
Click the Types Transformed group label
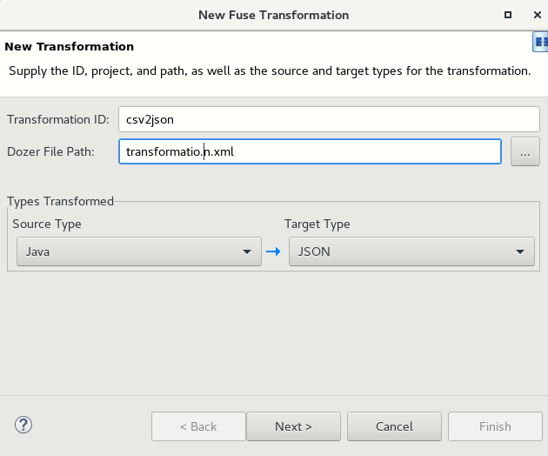pos(61,201)
